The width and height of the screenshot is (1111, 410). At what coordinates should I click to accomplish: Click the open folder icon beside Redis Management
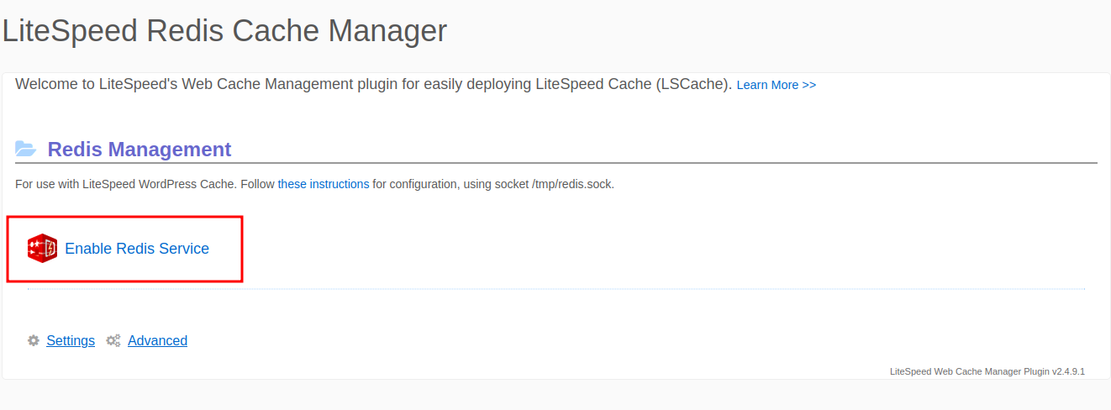pos(26,150)
